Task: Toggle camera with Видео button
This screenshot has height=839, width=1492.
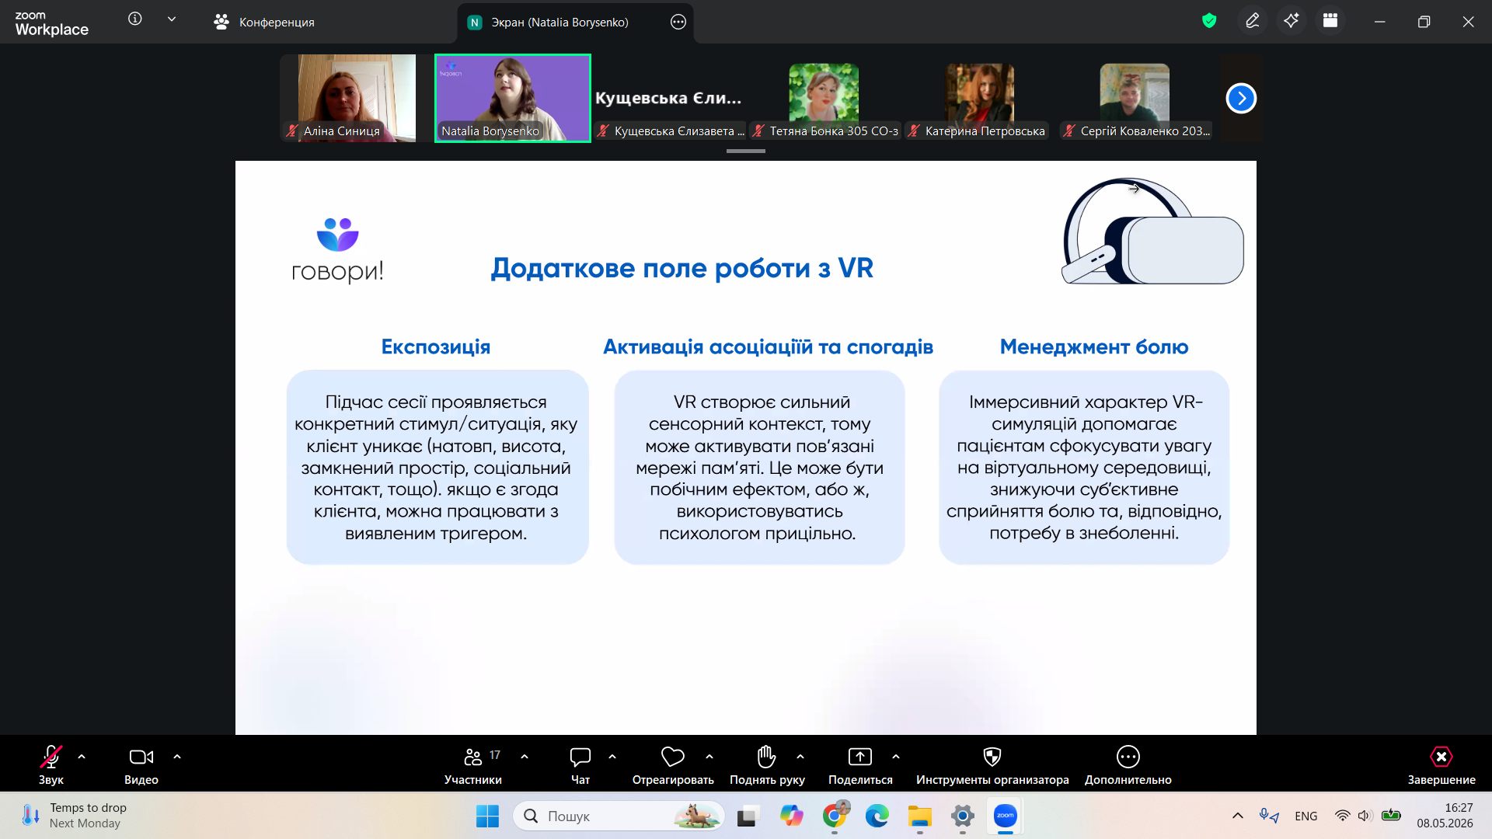Action: click(x=141, y=764)
